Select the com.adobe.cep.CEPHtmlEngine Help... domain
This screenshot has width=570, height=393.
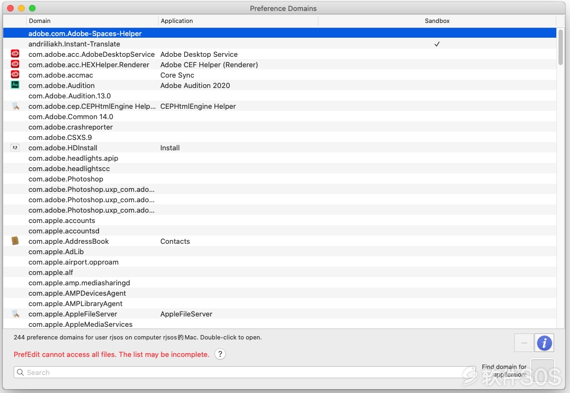92,106
